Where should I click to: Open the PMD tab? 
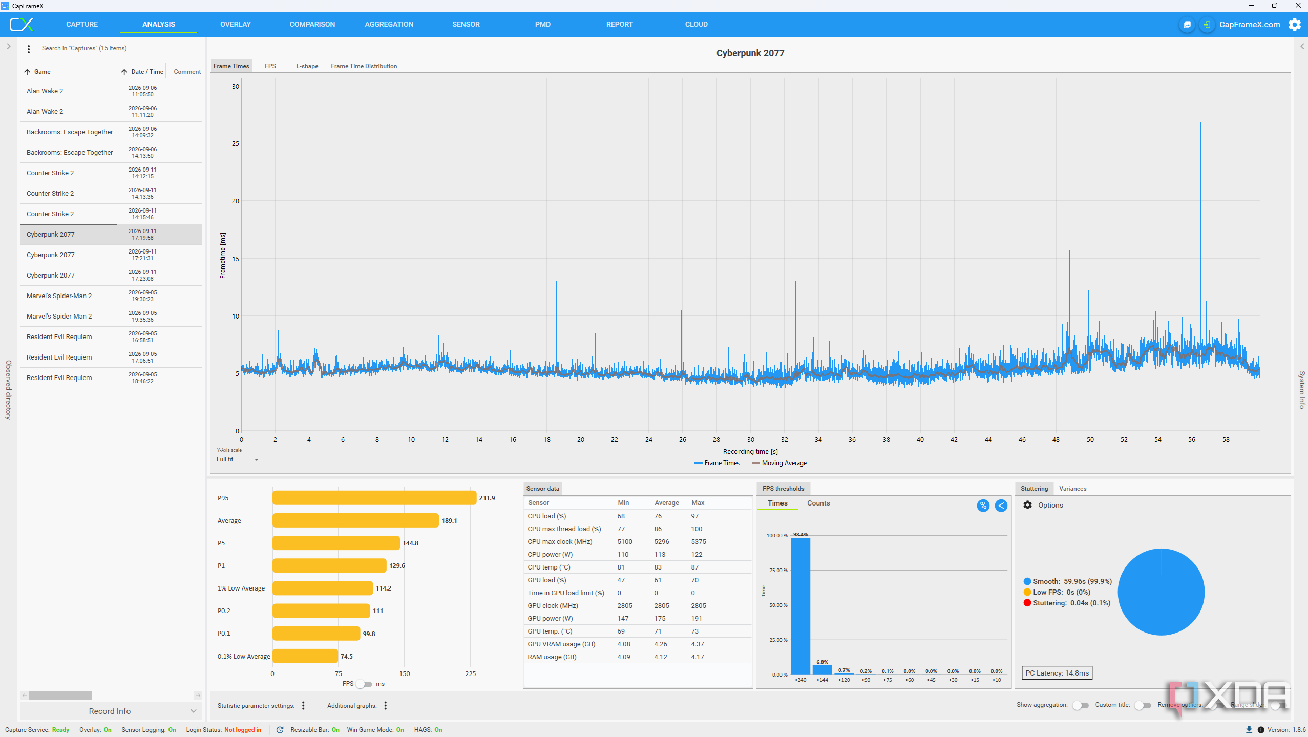tap(543, 24)
